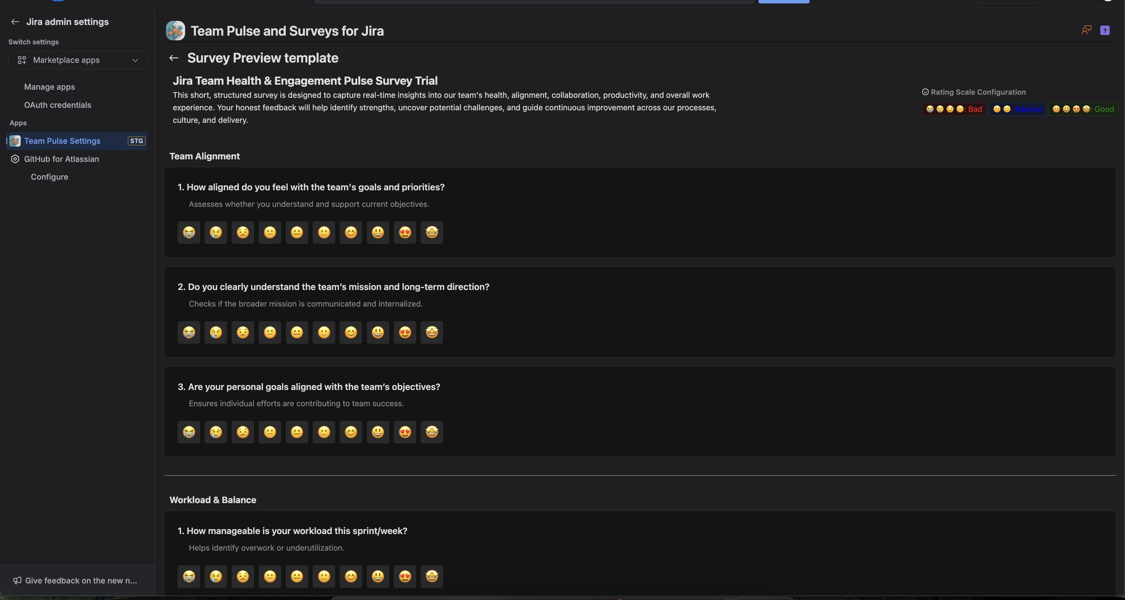The width and height of the screenshot is (1125, 600).
Task: Click chevron arrow on Switch settings selector
Action: coord(135,61)
